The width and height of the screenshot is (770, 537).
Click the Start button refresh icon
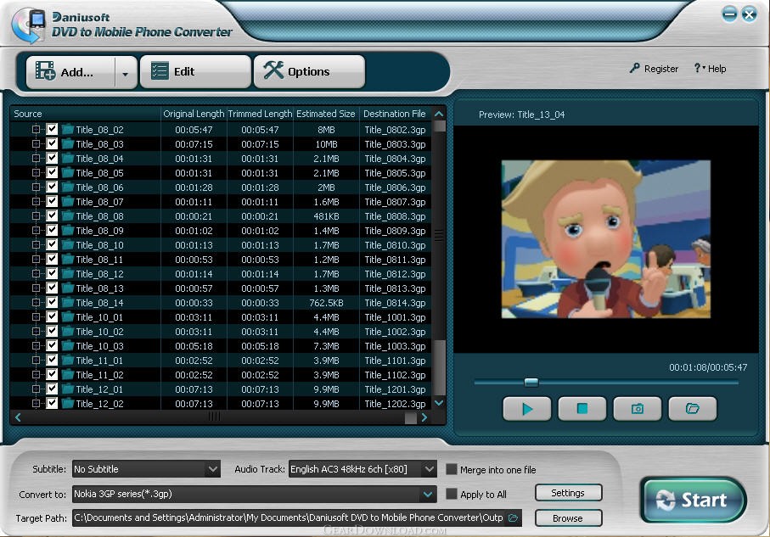pos(666,500)
